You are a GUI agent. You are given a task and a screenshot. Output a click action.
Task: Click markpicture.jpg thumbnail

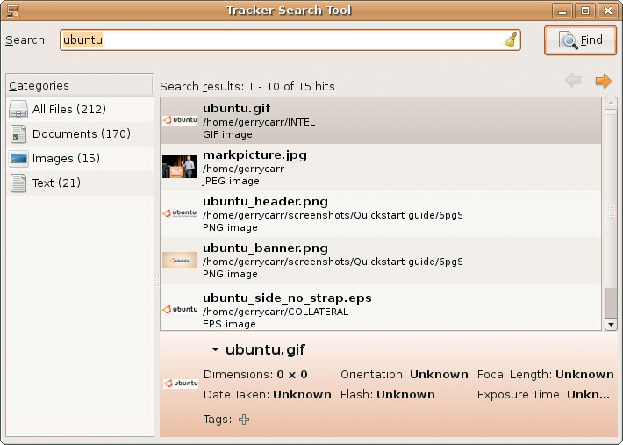point(180,167)
